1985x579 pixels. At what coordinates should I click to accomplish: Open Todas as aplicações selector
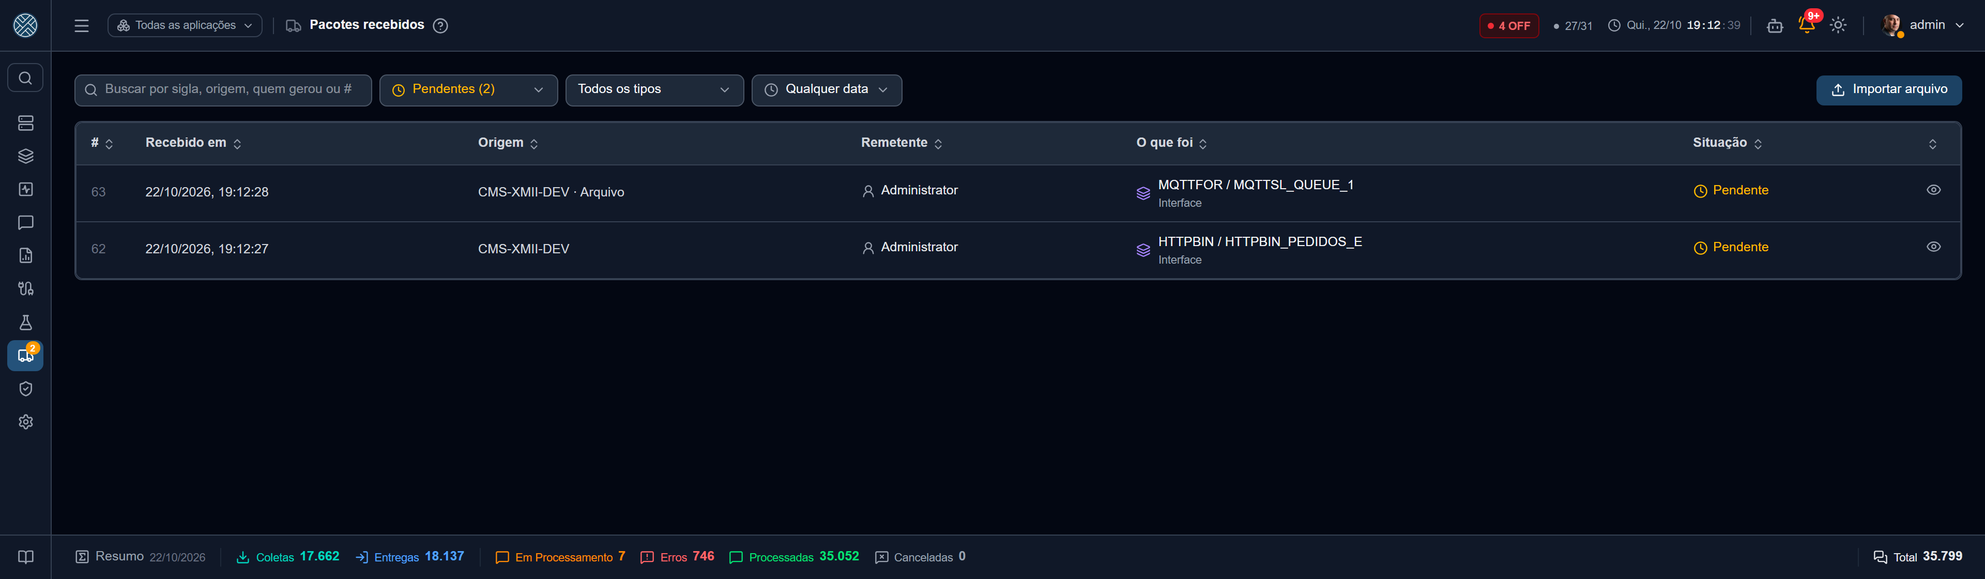click(x=185, y=25)
